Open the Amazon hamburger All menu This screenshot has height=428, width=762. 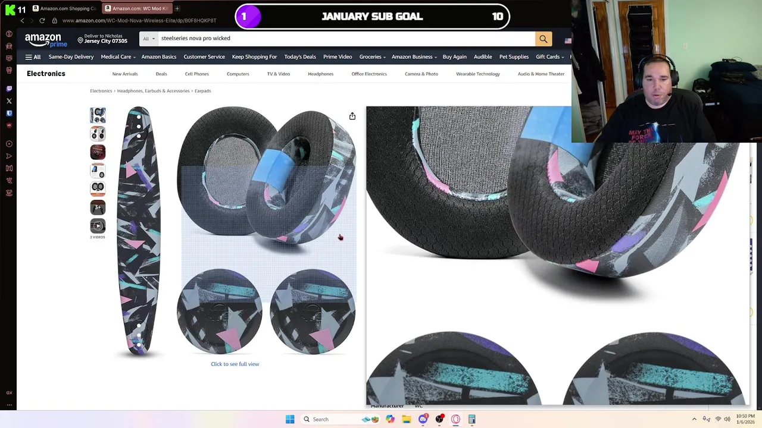(33, 57)
